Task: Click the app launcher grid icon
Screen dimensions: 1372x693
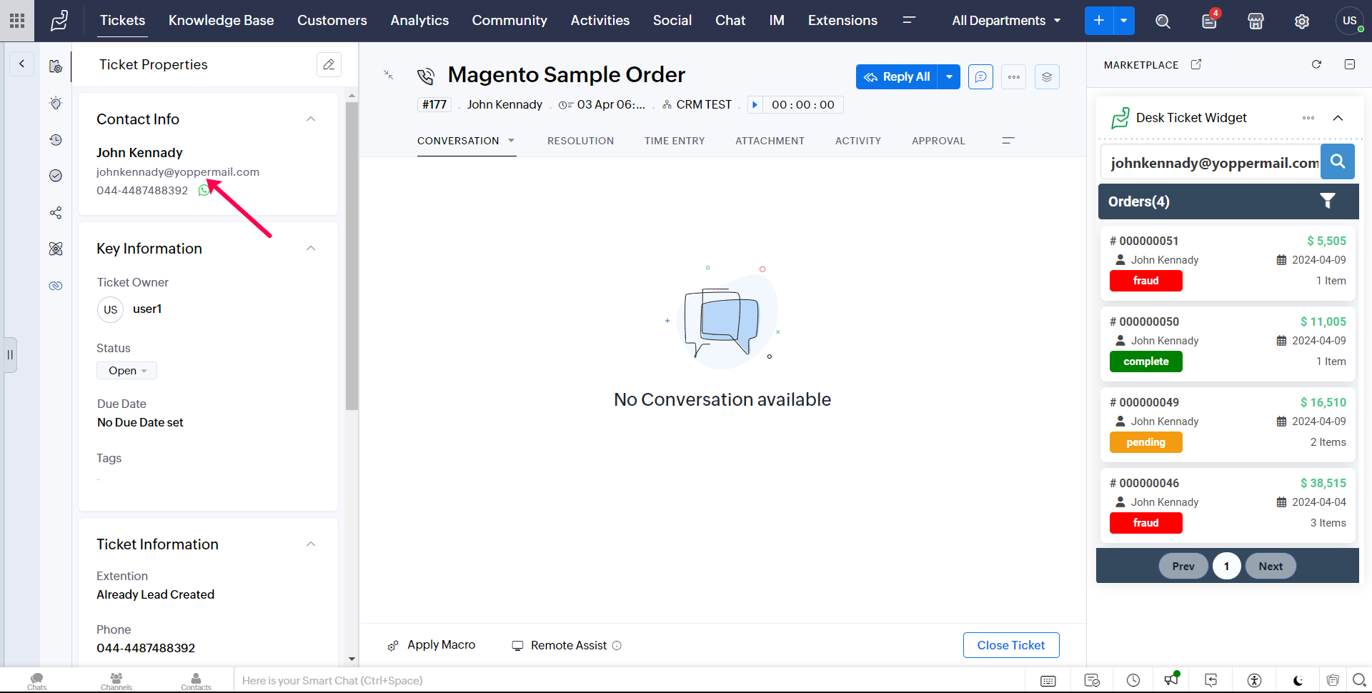Action: click(x=17, y=21)
